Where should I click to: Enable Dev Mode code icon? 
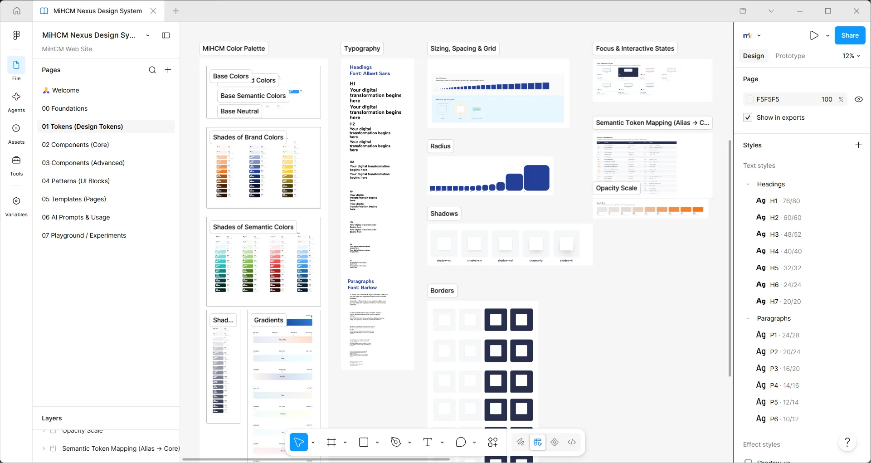(x=572, y=442)
